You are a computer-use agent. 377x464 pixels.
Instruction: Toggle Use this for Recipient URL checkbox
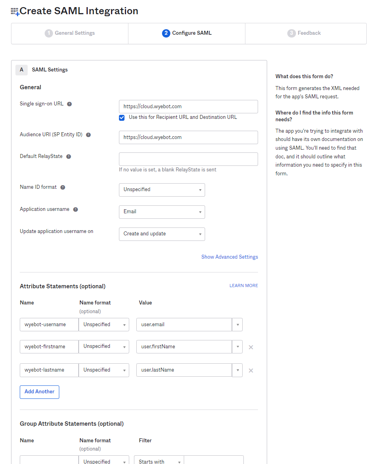pos(122,118)
